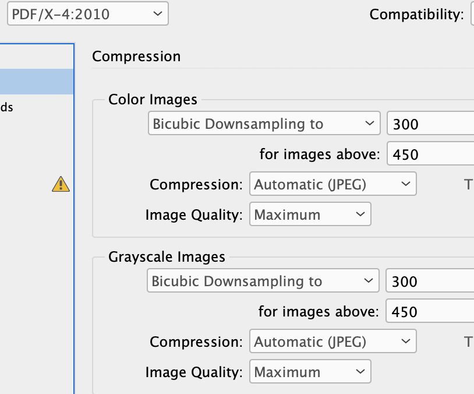Open Grayscale Images Image Quality Maximum dropdown
Image resolution: width=474 pixels, height=394 pixels.
click(310, 371)
